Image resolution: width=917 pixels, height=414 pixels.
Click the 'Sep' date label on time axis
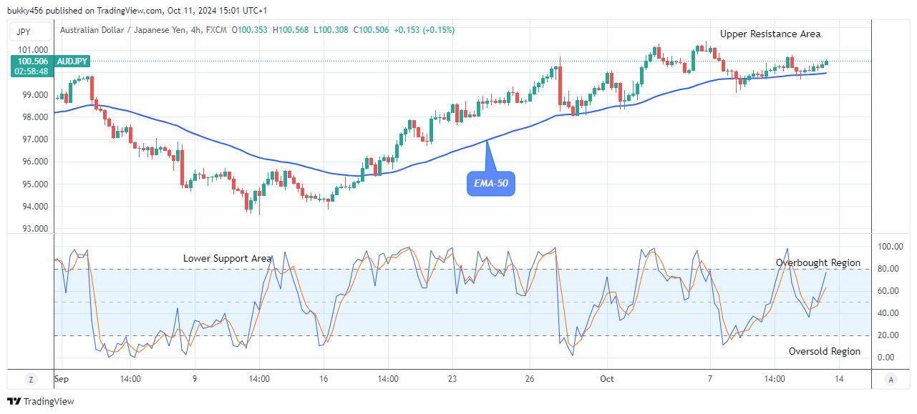62,379
